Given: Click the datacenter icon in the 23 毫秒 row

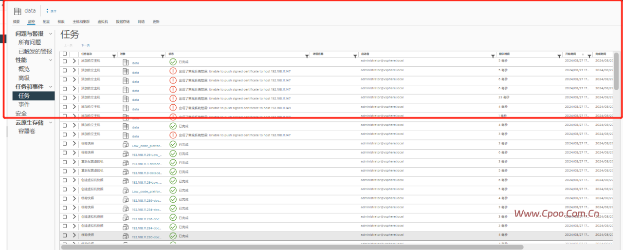Looking at the screenshot, I should pos(126,99).
